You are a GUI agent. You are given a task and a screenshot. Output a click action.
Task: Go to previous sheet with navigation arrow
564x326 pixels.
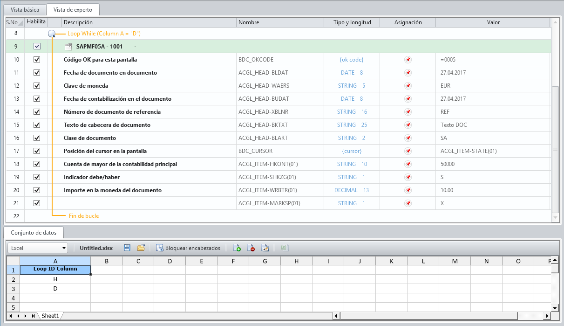click(18, 316)
